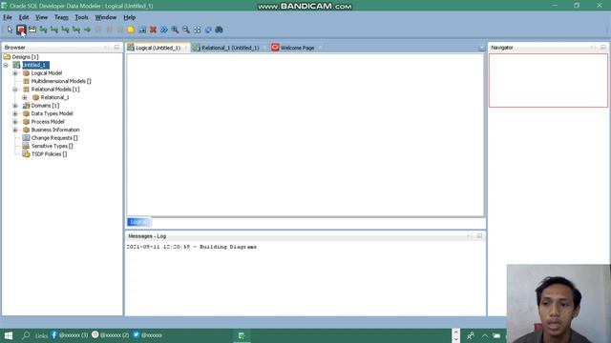611x343 pixels.
Task: Open the View menu
Action: 41,17
